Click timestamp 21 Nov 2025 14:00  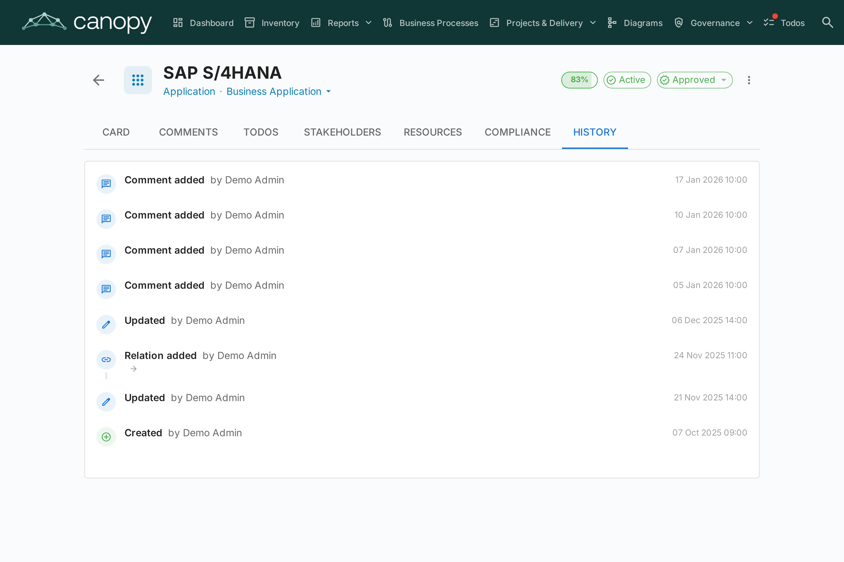coord(710,398)
